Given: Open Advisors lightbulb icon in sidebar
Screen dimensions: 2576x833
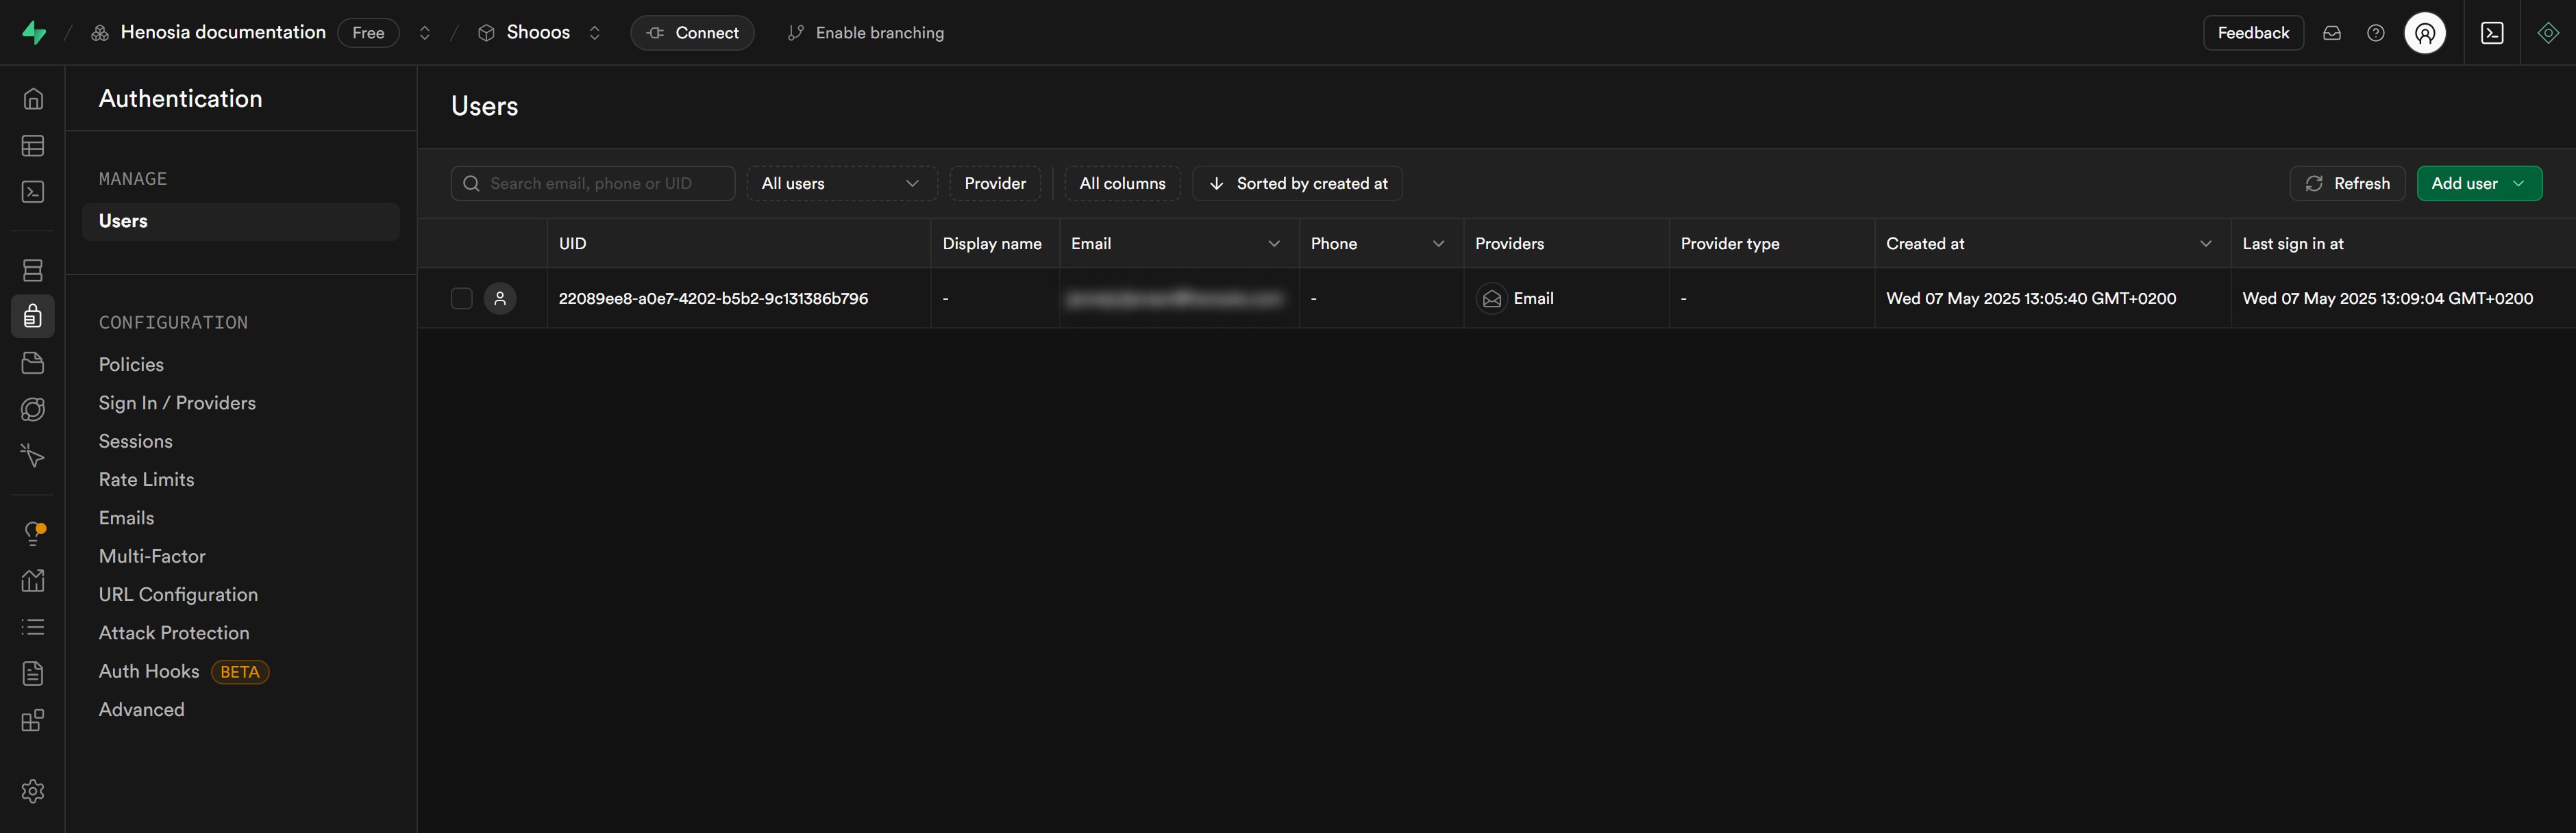Looking at the screenshot, I should coord(33,533).
